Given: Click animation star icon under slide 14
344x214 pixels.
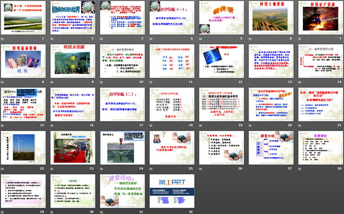Looking at the screenshot, I should pyautogui.click(x=300, y=82).
